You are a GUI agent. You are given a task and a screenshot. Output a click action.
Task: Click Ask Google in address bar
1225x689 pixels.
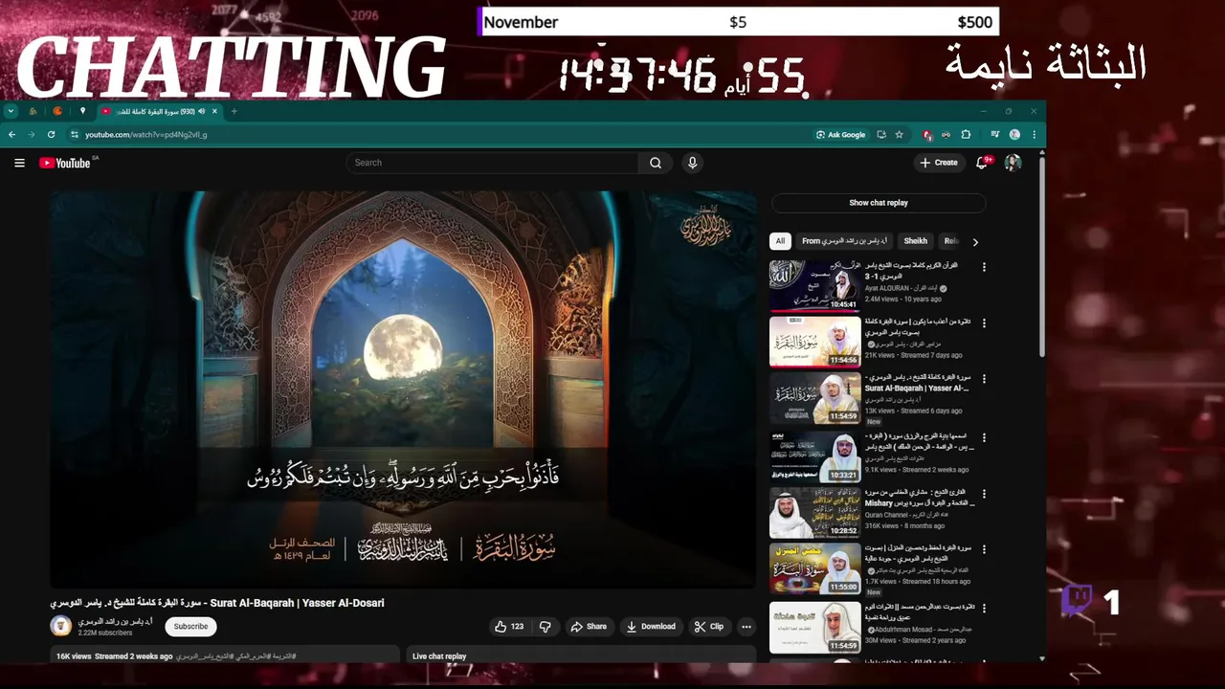coord(840,135)
